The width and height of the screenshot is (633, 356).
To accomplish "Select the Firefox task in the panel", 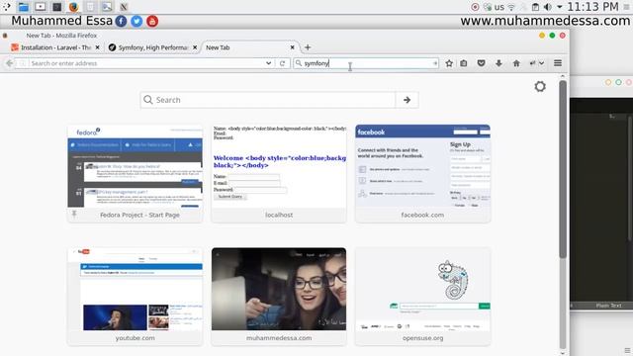I will pyautogui.click(x=73, y=7).
